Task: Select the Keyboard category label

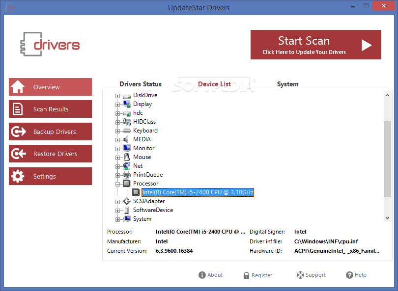Action: pos(145,131)
